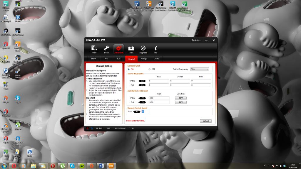Viewport: 301px width, 169px height.
Task: Click the Upgrade icon
Action: (x=143, y=49)
